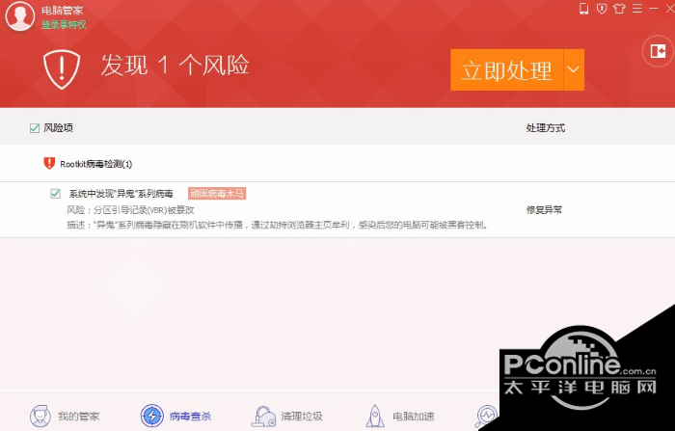Click the 发现 1 个风险 heading
Viewport: 675px width, 431px height.
(175, 66)
